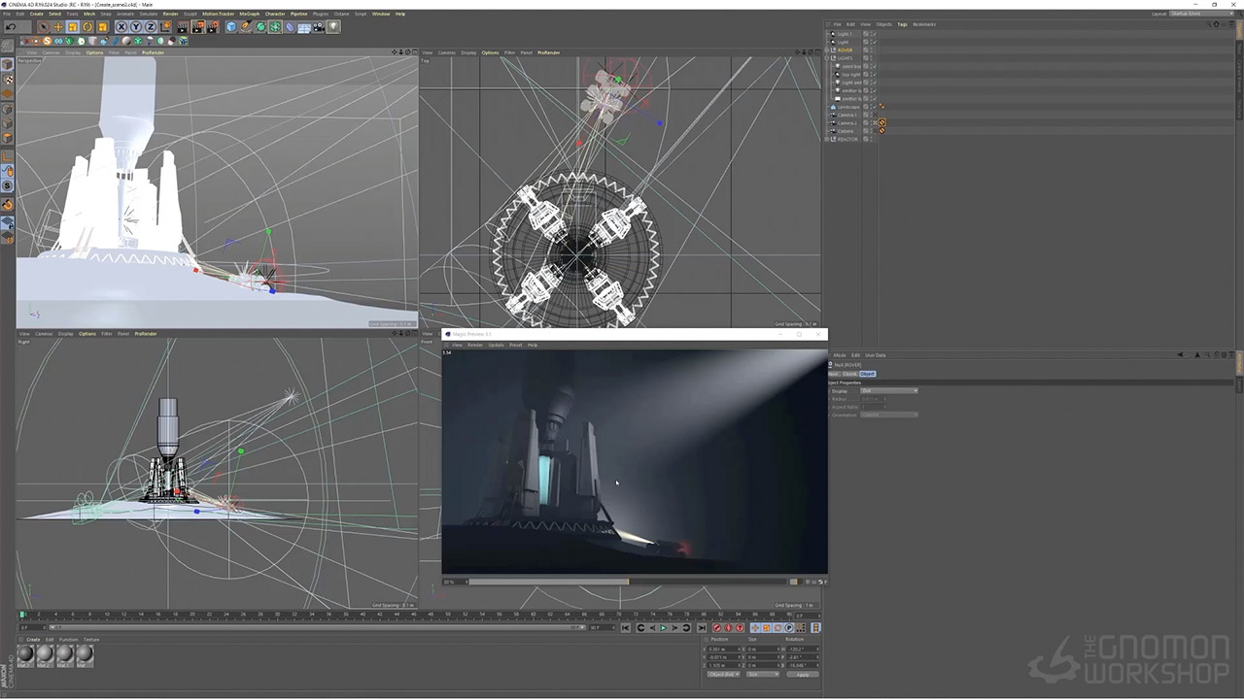The width and height of the screenshot is (1244, 699).
Task: Expand the ROVER null object
Action: 828,50
